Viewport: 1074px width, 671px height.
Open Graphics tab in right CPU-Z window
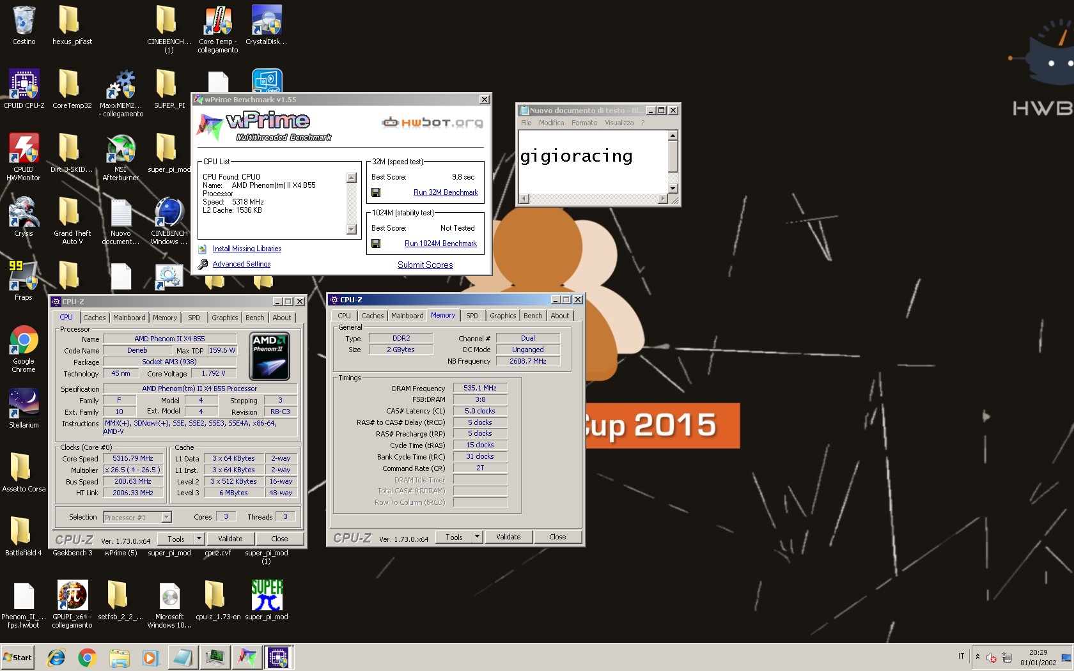click(503, 316)
